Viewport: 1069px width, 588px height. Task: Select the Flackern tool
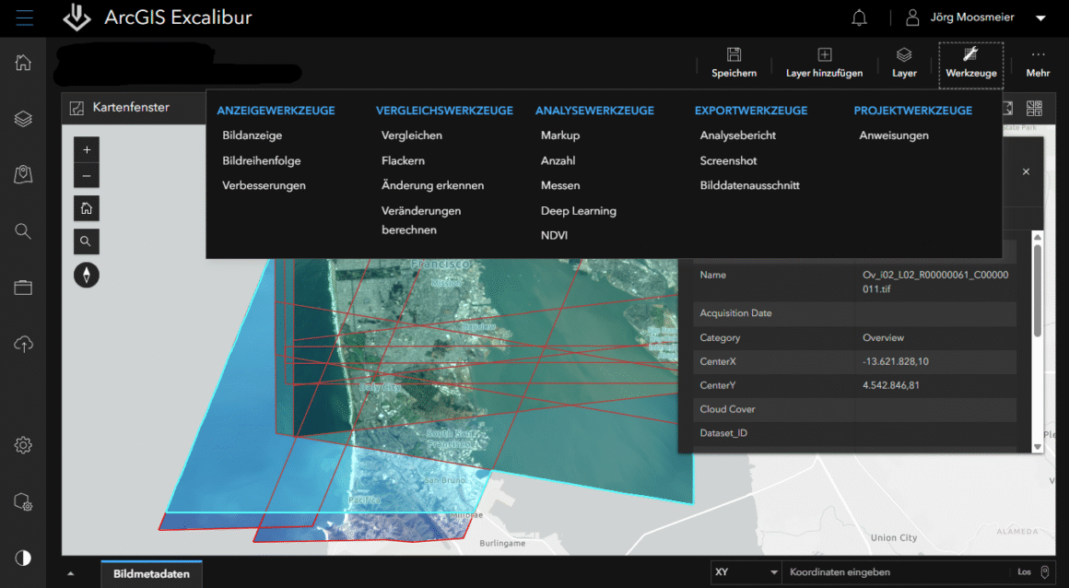[403, 160]
